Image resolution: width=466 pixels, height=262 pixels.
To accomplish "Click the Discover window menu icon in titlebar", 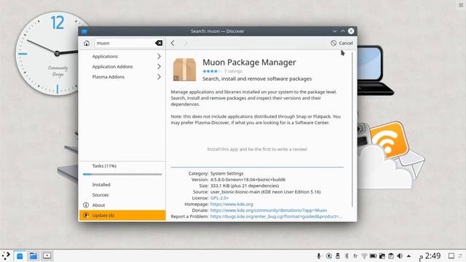I will [84, 31].
